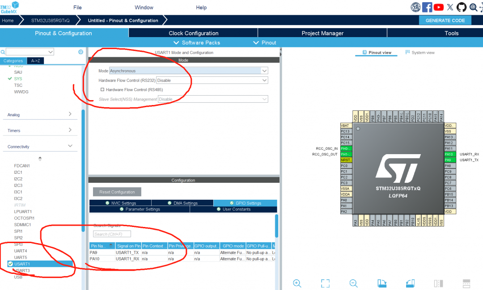483x290 pixels.
Task: Switch to the A->Z list tab
Action: (35, 61)
